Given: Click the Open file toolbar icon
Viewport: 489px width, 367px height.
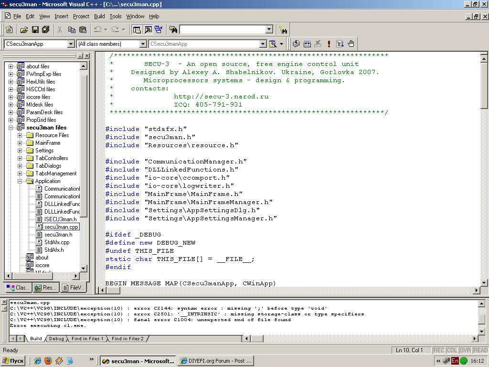Looking at the screenshot, I should 23,30.
